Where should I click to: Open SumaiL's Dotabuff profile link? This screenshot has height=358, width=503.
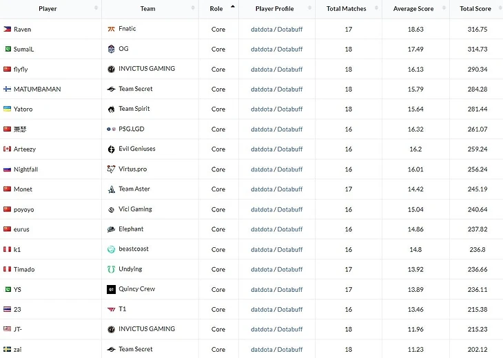[289, 50]
